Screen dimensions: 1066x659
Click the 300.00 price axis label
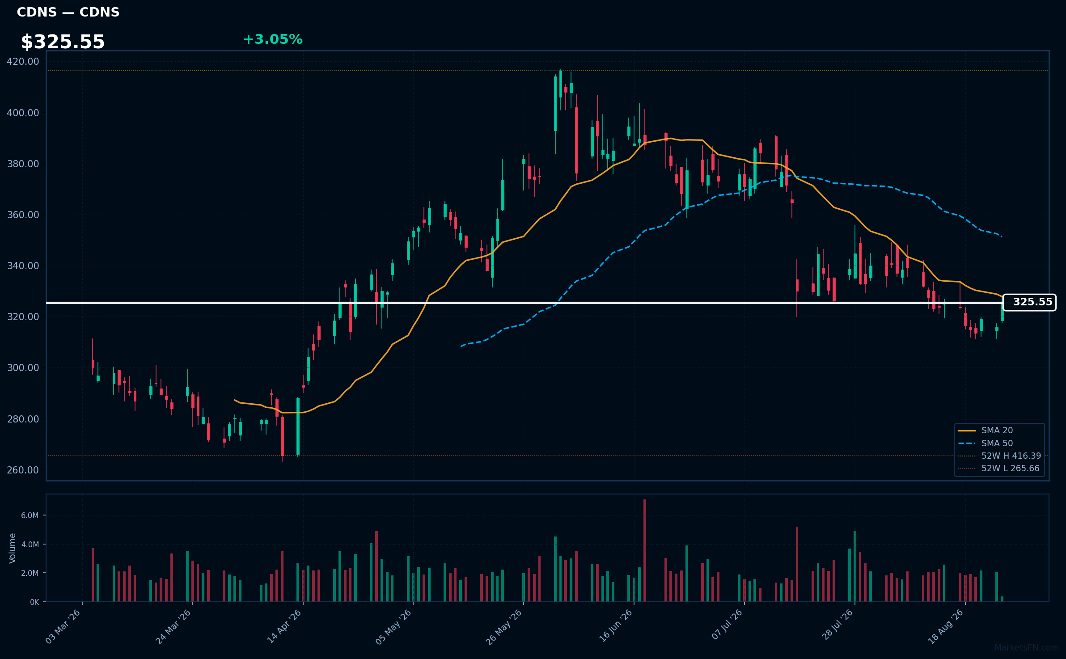(23, 368)
